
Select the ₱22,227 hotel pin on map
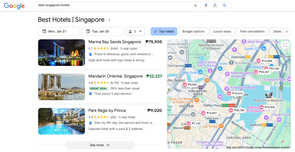point(262,72)
